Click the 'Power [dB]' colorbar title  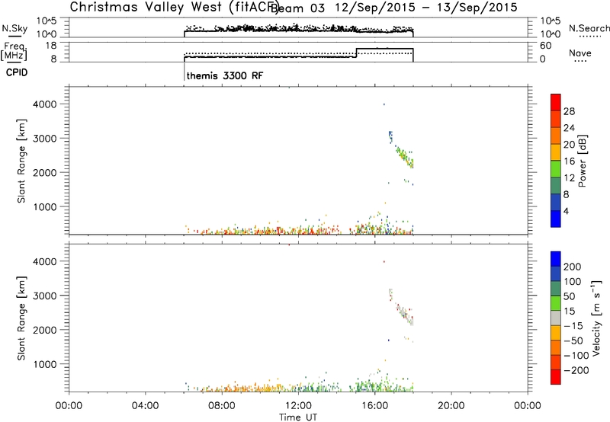(x=582, y=161)
